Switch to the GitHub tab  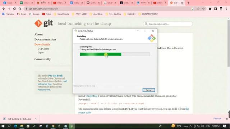[x=93, y=3]
